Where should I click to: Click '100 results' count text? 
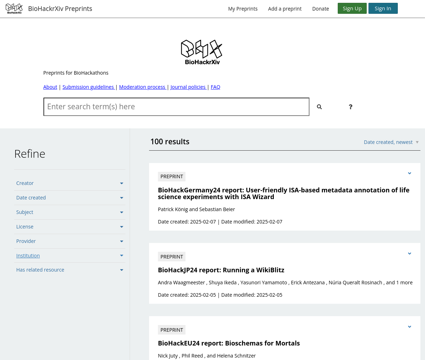[x=170, y=141]
